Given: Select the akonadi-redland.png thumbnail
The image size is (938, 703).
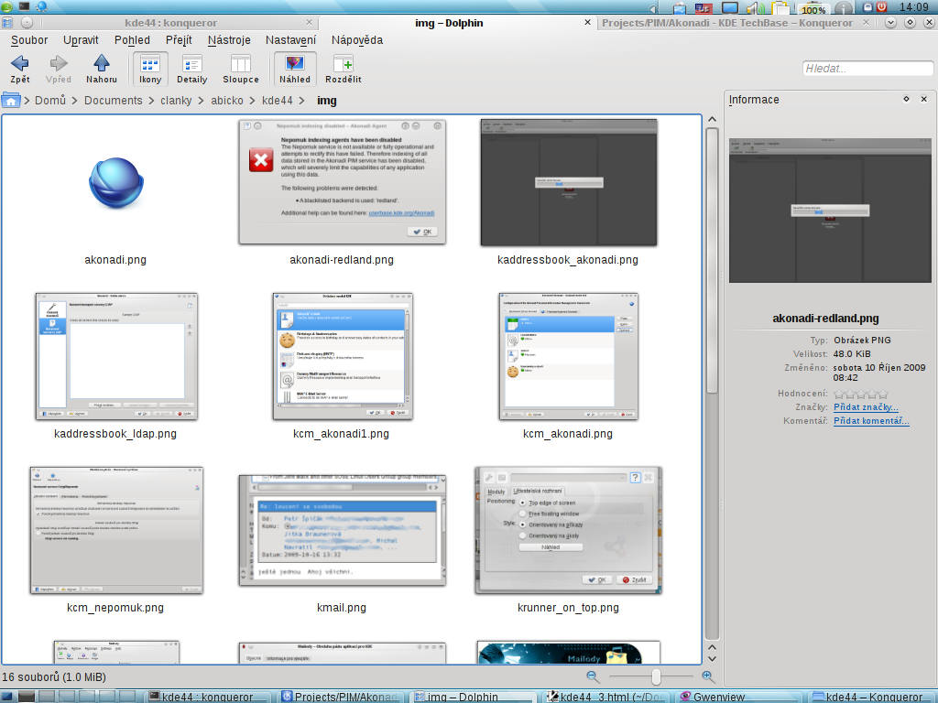Looking at the screenshot, I should click(343, 182).
